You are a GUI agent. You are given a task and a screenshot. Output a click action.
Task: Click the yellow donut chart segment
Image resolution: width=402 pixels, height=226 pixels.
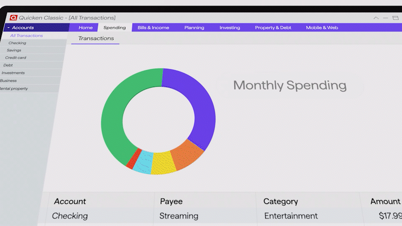click(163, 163)
